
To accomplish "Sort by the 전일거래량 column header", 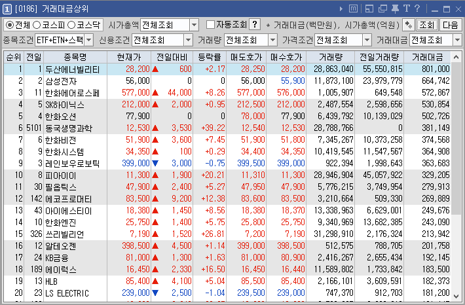I will click(x=379, y=57).
